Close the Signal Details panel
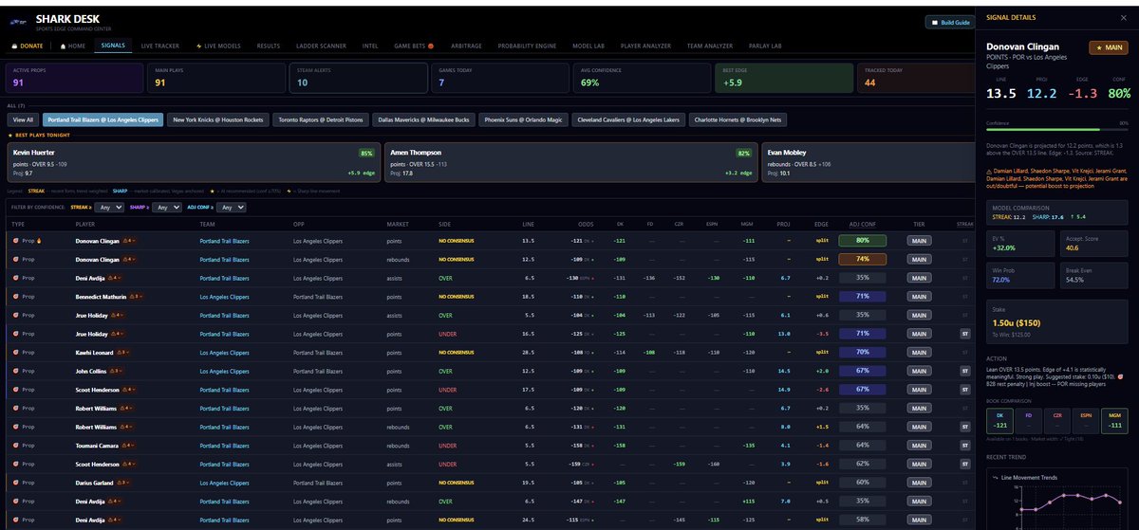 tap(1125, 17)
